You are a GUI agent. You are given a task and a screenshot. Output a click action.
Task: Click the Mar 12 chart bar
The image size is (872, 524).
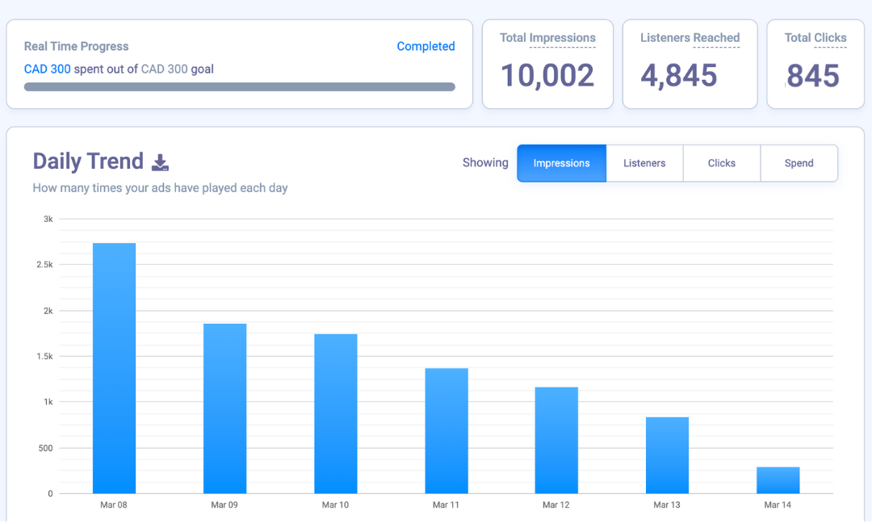556,440
